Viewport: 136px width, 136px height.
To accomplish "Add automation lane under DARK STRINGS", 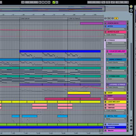I will point(124,65).
